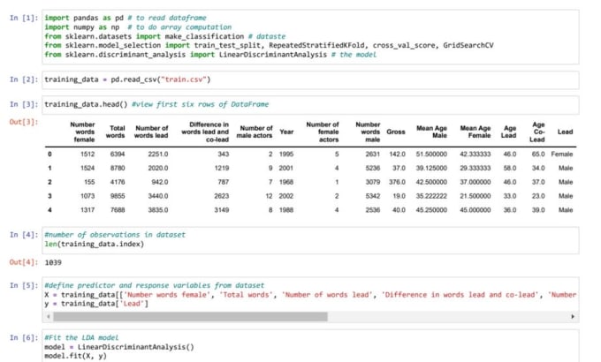The height and width of the screenshot is (362, 601).
Task: Click the value 2623 in row 3
Action: point(222,196)
